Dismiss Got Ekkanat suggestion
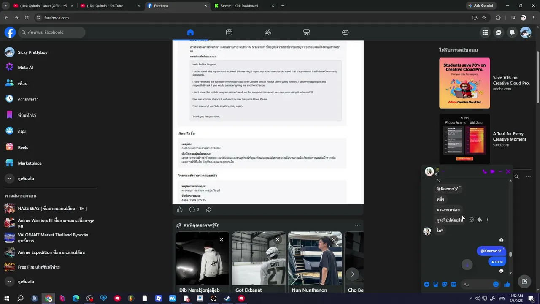Screen dimensions: 540x304 pyautogui.click(x=277, y=239)
